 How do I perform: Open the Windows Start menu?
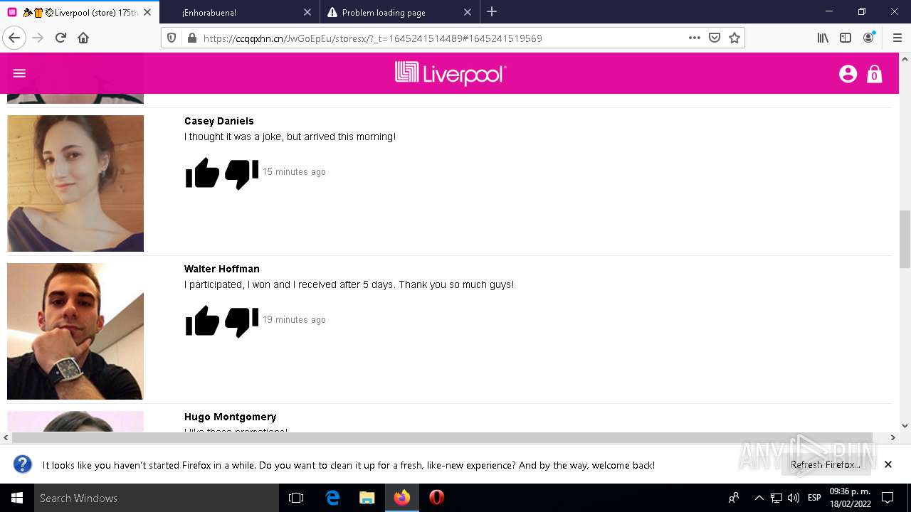click(x=17, y=498)
